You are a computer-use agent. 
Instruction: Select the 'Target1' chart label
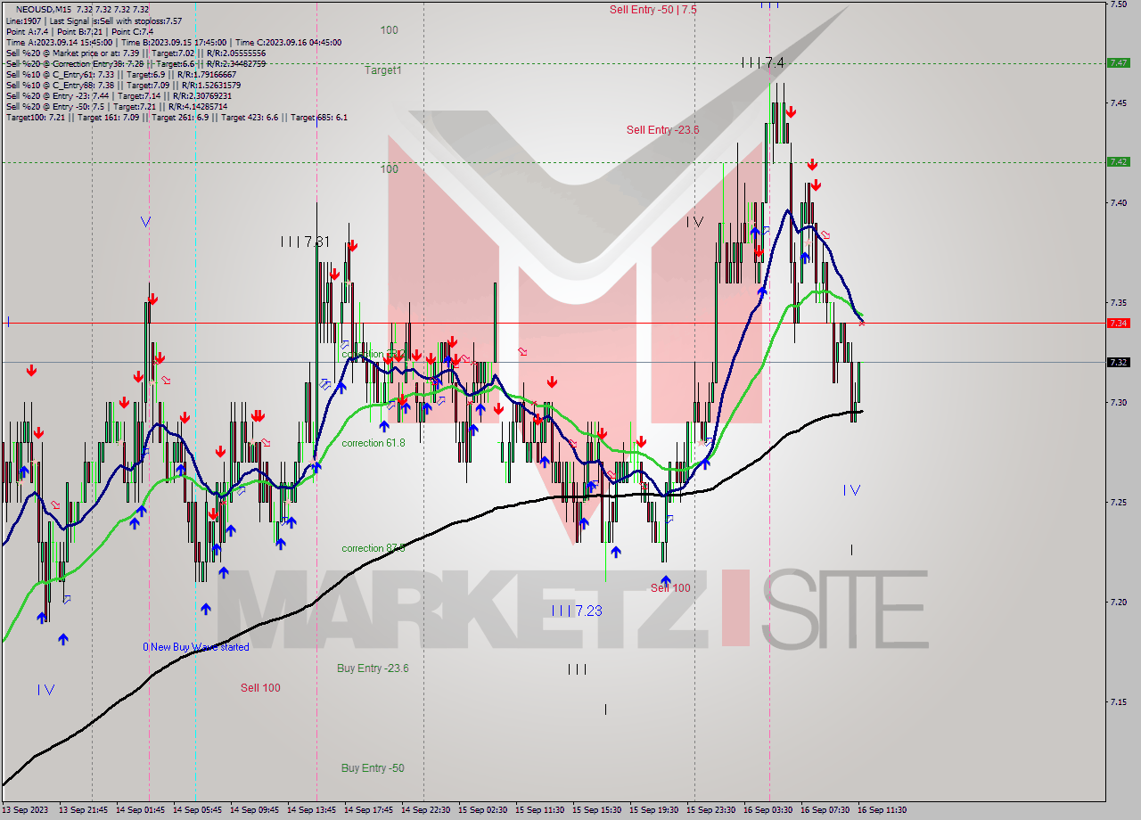[382, 70]
